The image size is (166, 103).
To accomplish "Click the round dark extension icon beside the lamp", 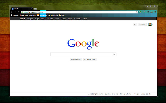I will 148,12.
